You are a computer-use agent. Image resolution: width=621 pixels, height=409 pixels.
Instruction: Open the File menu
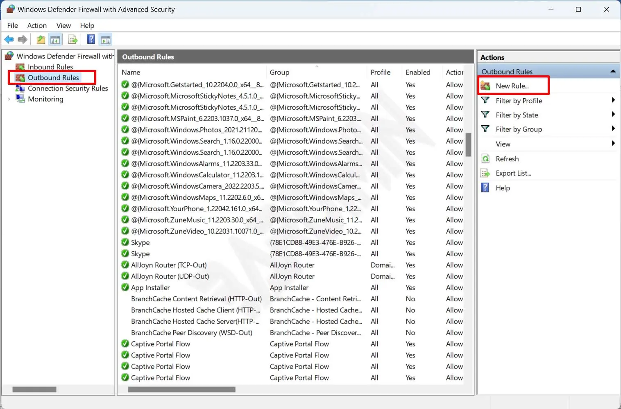click(x=13, y=25)
